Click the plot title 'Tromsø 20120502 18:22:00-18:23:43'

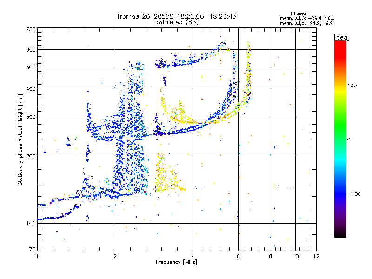pyautogui.click(x=177, y=16)
